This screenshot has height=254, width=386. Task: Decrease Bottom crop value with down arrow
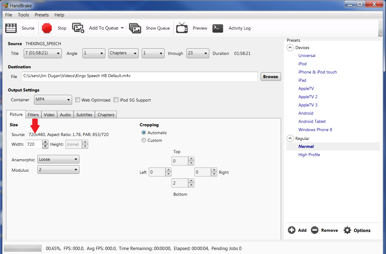191,185
